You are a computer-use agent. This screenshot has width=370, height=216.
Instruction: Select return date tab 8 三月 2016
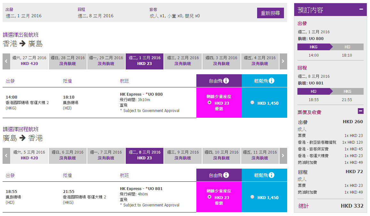(145, 156)
